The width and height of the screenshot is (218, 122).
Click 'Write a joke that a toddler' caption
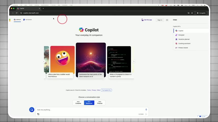click(x=60, y=75)
